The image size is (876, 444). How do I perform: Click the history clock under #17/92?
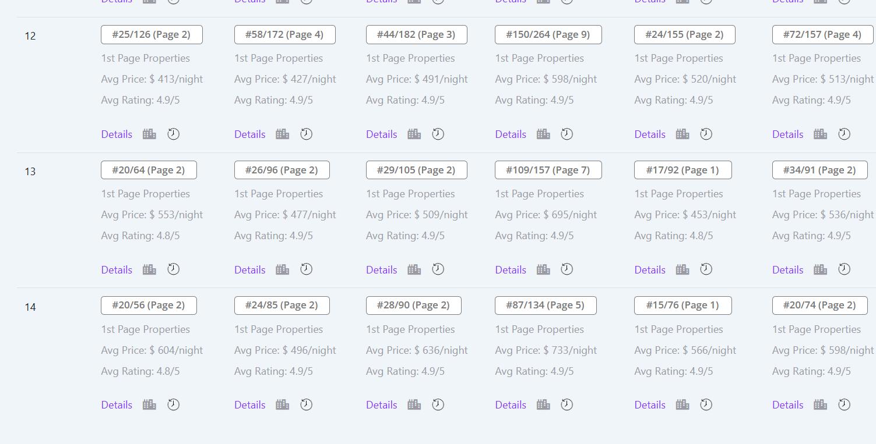coord(706,269)
